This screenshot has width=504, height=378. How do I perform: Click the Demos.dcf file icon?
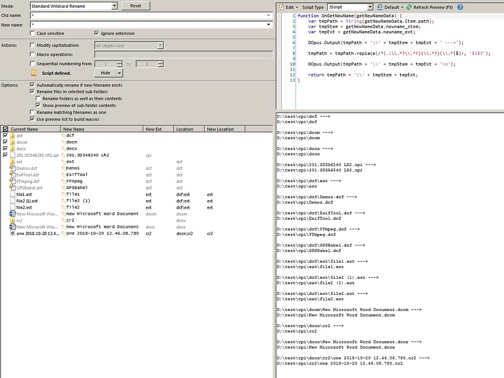12,168
